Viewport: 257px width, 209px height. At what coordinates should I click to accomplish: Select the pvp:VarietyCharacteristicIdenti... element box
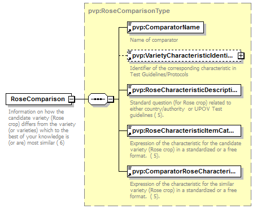click(x=184, y=56)
